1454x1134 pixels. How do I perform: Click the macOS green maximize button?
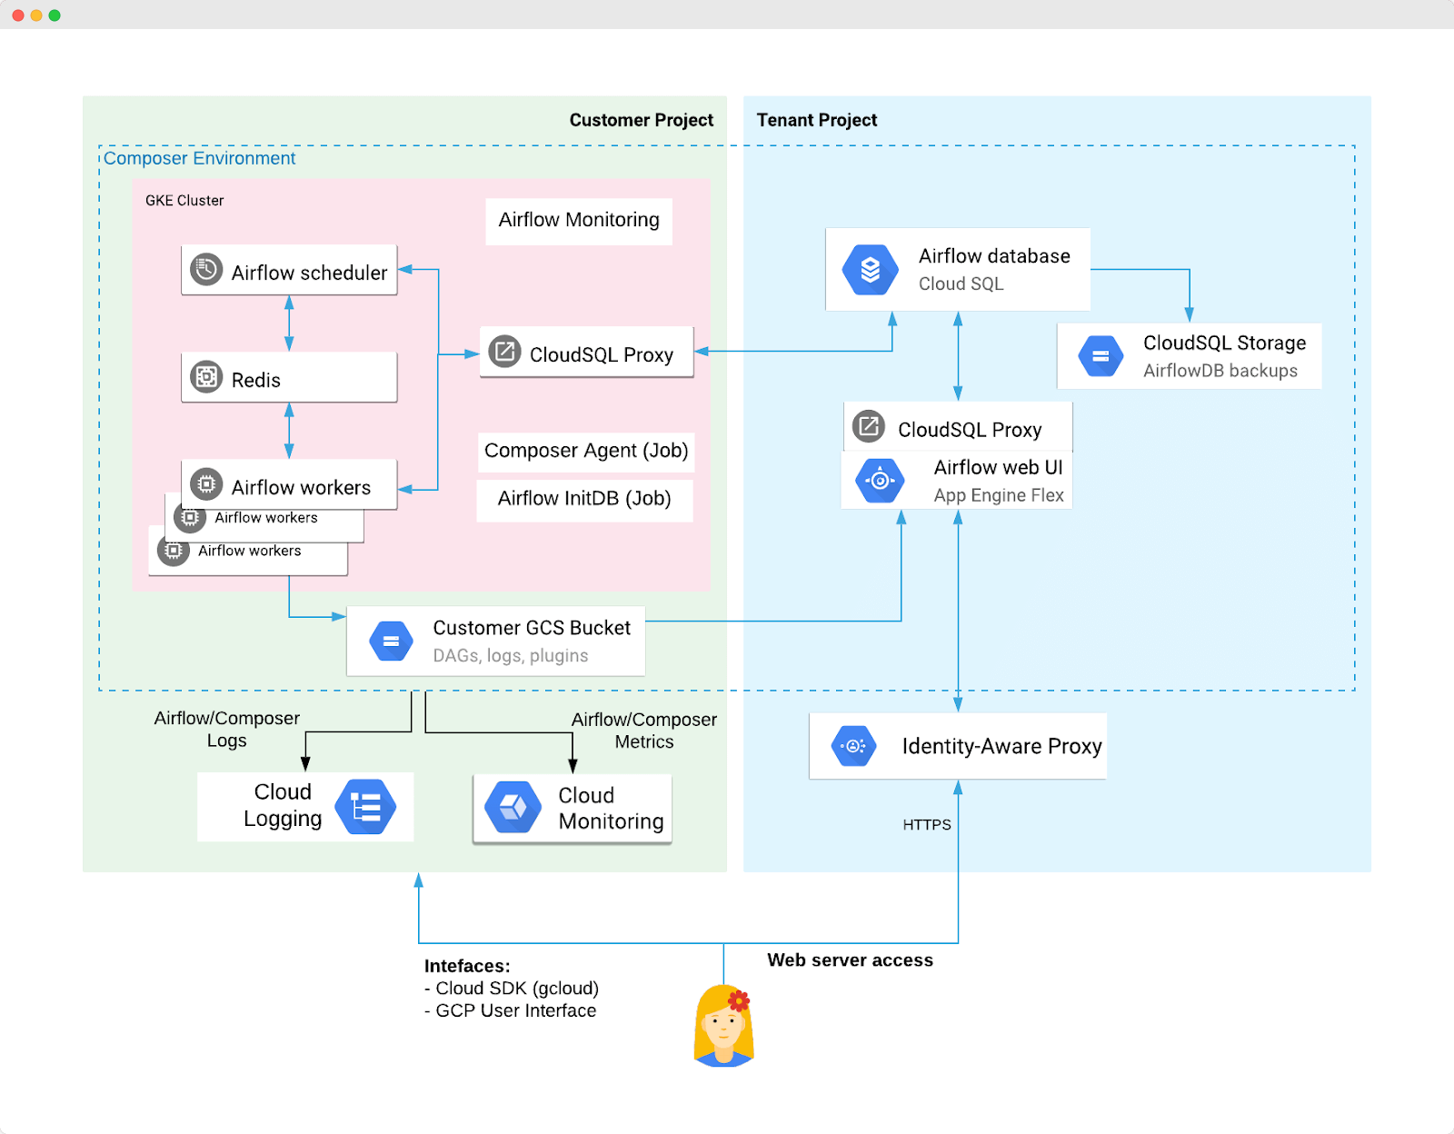(x=55, y=15)
